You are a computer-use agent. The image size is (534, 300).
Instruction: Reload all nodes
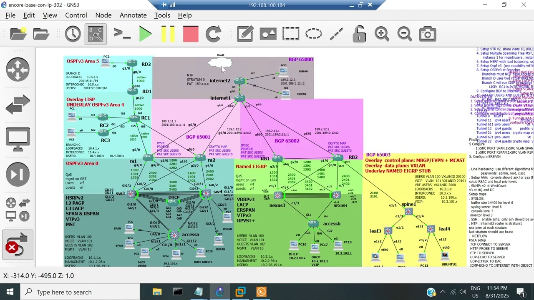click(214, 34)
